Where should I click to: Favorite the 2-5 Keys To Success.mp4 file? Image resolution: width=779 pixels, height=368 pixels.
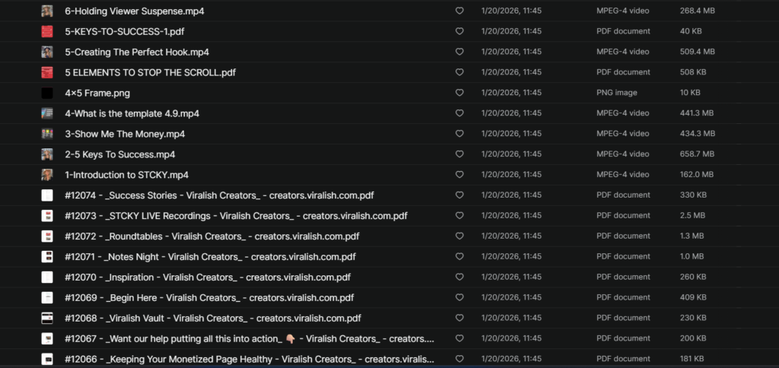point(459,154)
